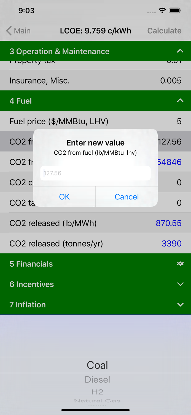Tap the Insurance, Misc. row

(95, 81)
